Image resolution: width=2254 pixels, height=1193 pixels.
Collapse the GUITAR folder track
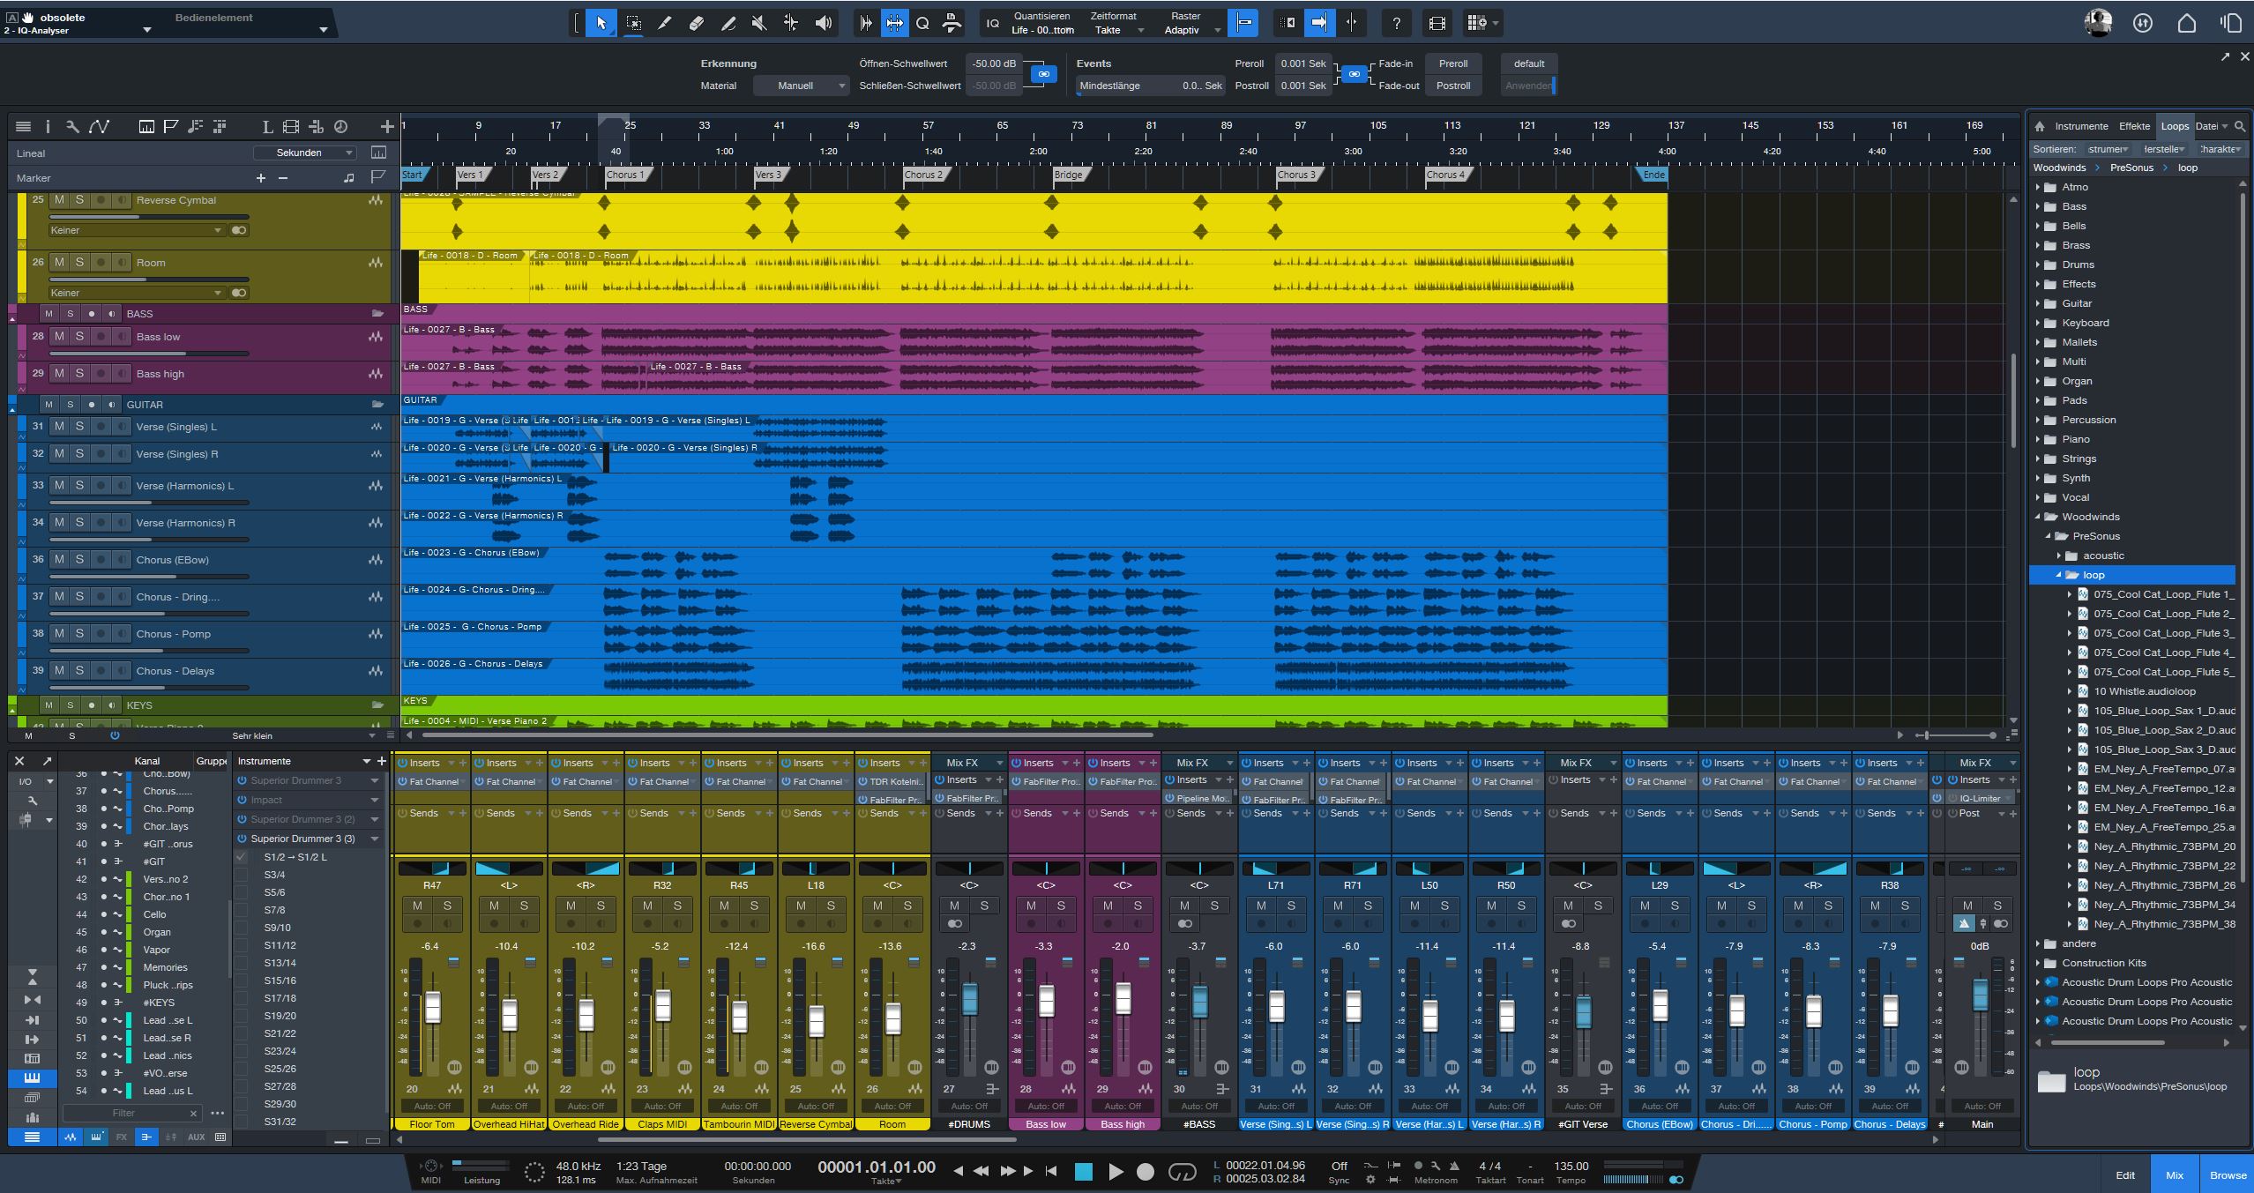click(x=12, y=409)
